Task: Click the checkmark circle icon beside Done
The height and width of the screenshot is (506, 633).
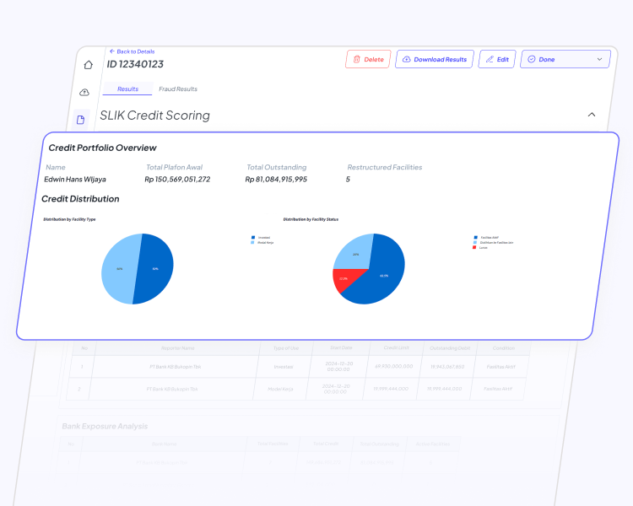Action: (x=532, y=60)
